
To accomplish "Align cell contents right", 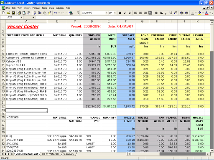I will 145,13.
